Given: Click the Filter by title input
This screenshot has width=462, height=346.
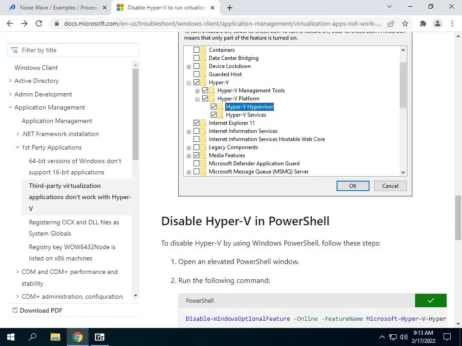Looking at the screenshot, I should coord(73,50).
